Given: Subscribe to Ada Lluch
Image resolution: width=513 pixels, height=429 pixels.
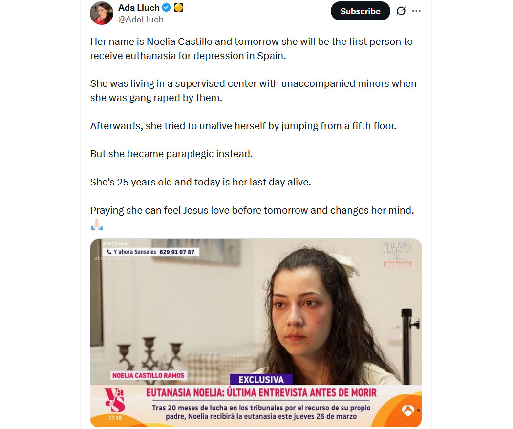Looking at the screenshot, I should 360,11.
